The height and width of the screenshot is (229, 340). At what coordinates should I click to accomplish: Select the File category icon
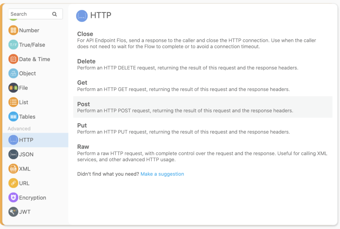13,88
